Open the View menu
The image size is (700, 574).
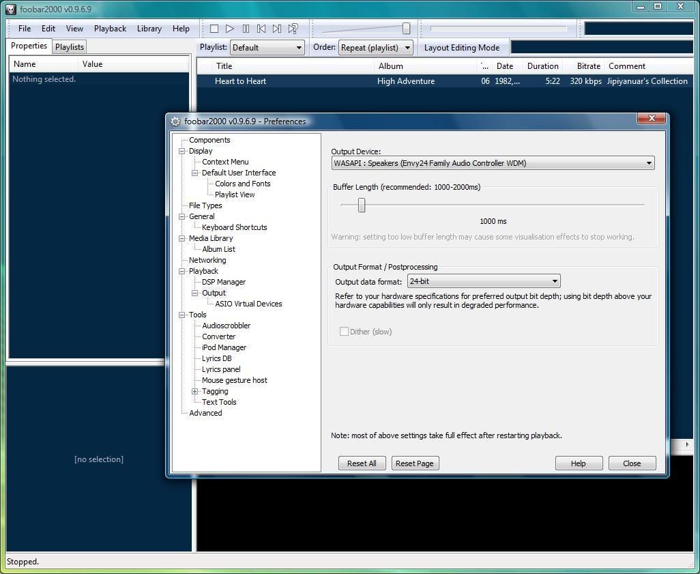pyautogui.click(x=74, y=29)
